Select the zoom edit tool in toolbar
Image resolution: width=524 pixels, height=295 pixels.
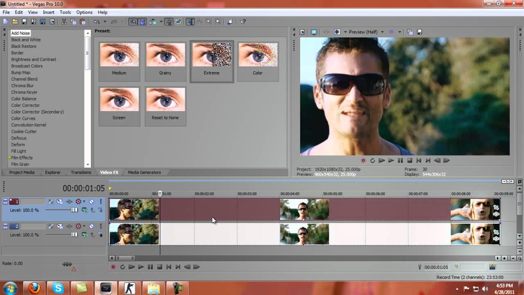click(x=218, y=22)
